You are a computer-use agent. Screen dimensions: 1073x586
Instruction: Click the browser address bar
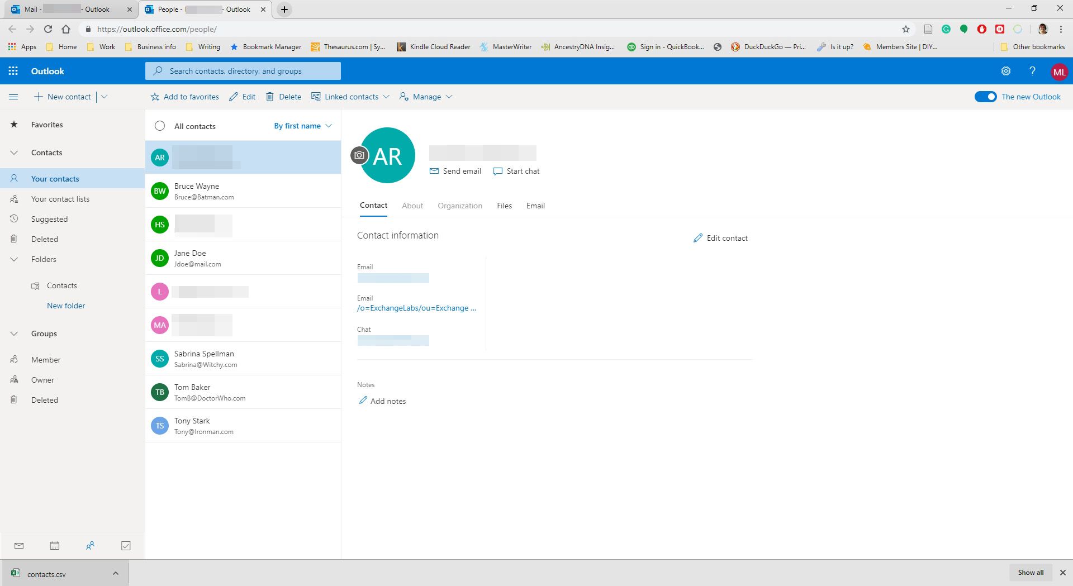492,29
